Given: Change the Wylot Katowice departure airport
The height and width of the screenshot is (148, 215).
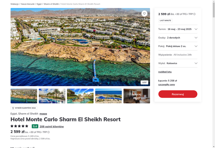Looking at the screenshot, I should [x=178, y=63].
